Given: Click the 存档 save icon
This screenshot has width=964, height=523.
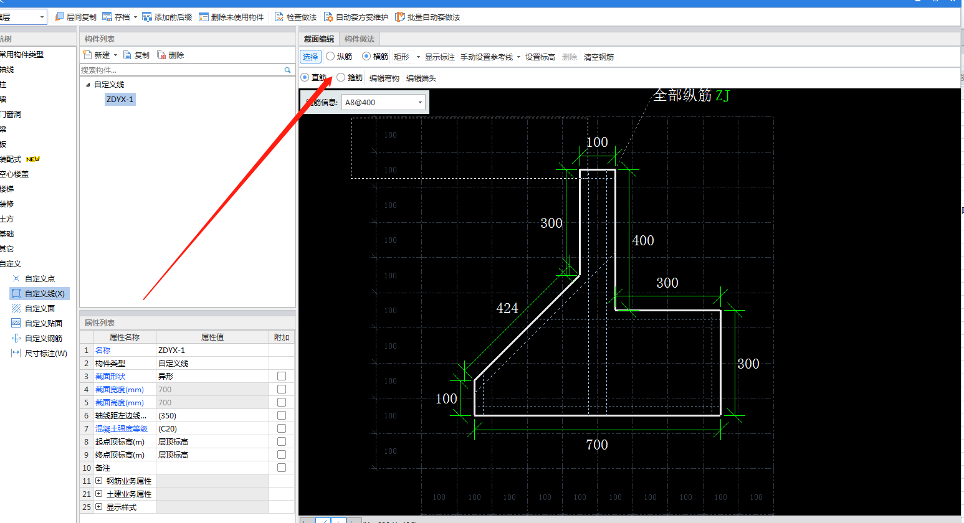Looking at the screenshot, I should pyautogui.click(x=107, y=17).
